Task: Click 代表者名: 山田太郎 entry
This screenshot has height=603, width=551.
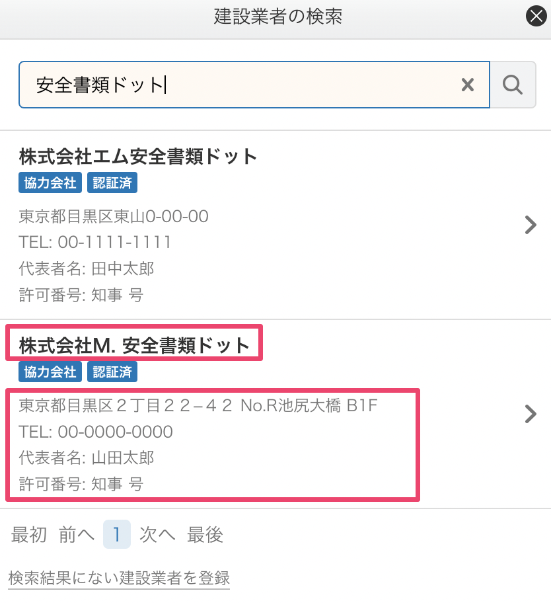Action: (87, 458)
